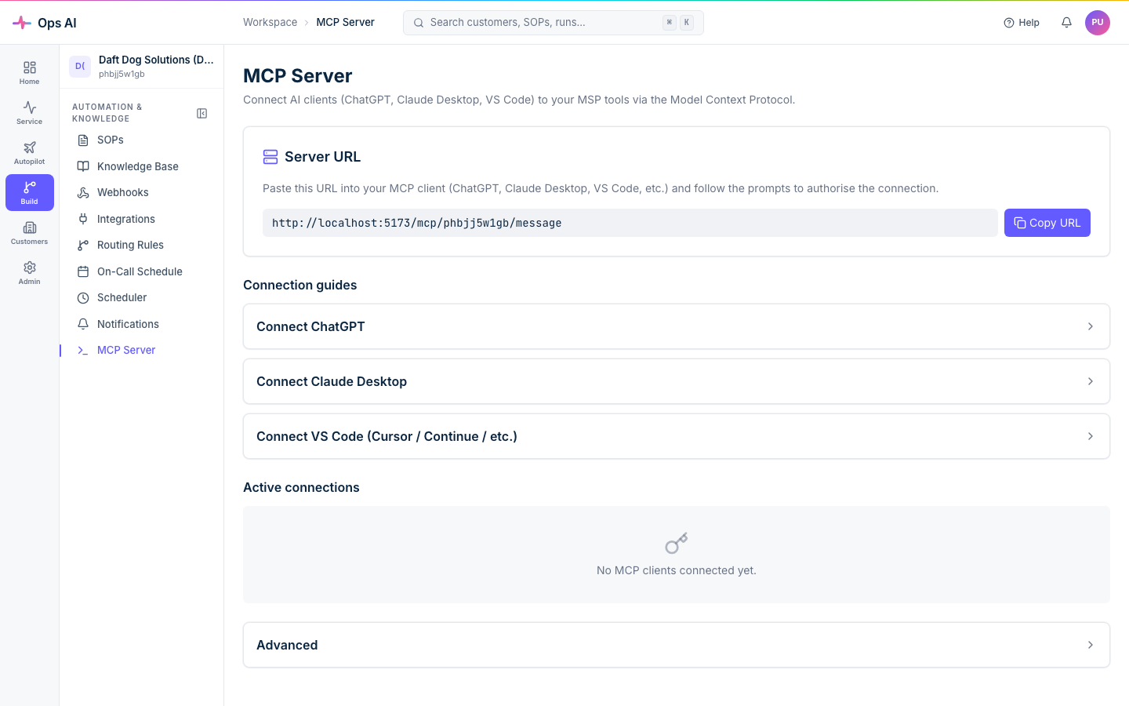Open Notifications menu item
This screenshot has width=1129, height=706.
[142, 324]
